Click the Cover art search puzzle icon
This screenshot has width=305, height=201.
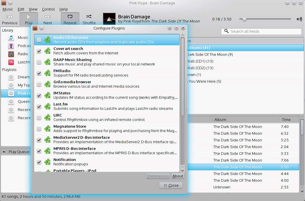coord(47,51)
